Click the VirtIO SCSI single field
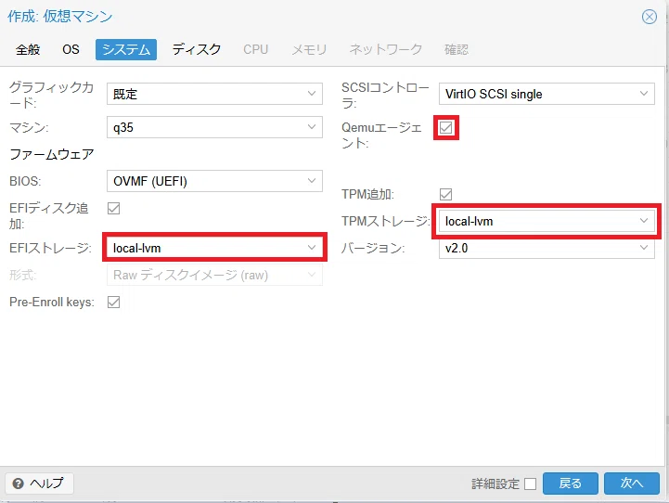Screen dimensions: 669x503 [x=547, y=94]
